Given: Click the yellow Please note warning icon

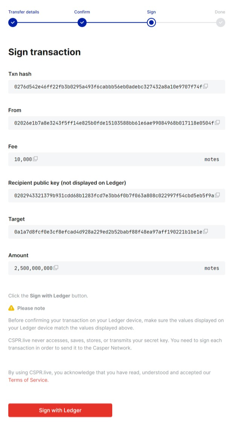Looking at the screenshot, I should [x=11, y=308].
